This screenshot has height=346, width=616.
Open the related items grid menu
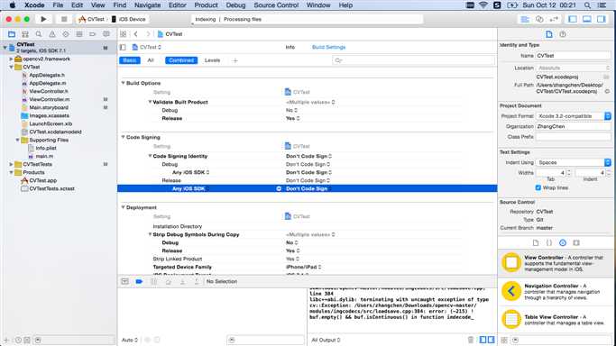tap(124, 34)
